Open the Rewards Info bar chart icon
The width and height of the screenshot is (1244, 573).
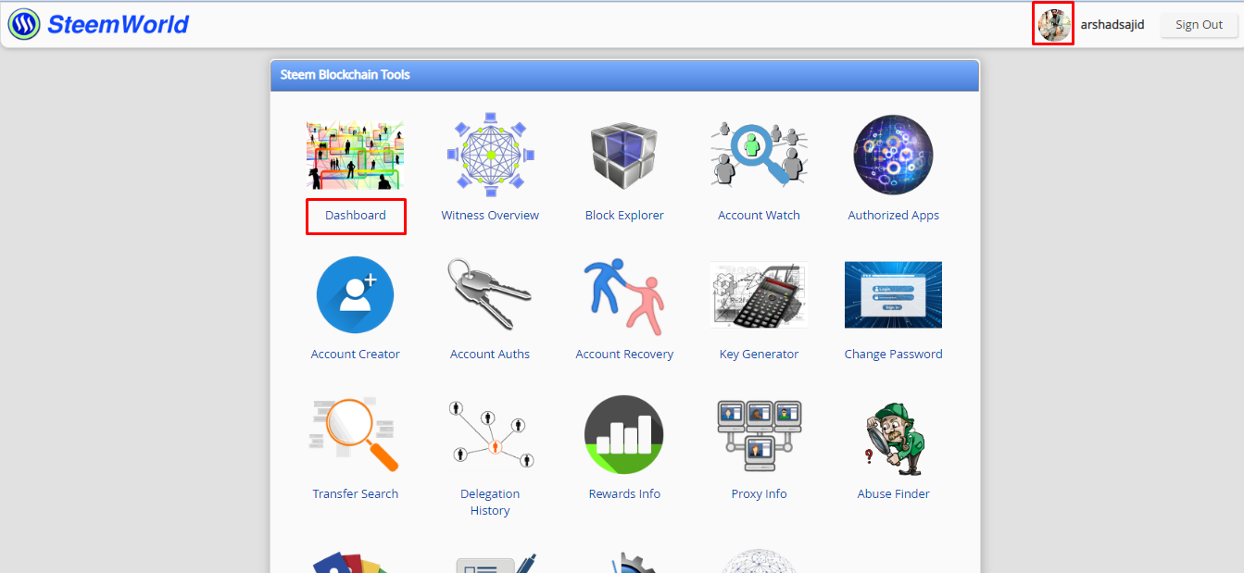(x=624, y=434)
